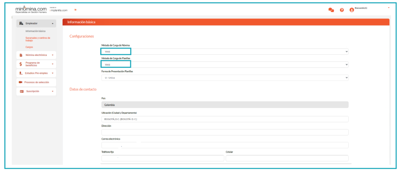Viewport: 399px width, 171px height.
Task: Click the help question mark icon
Action: tap(342, 10)
